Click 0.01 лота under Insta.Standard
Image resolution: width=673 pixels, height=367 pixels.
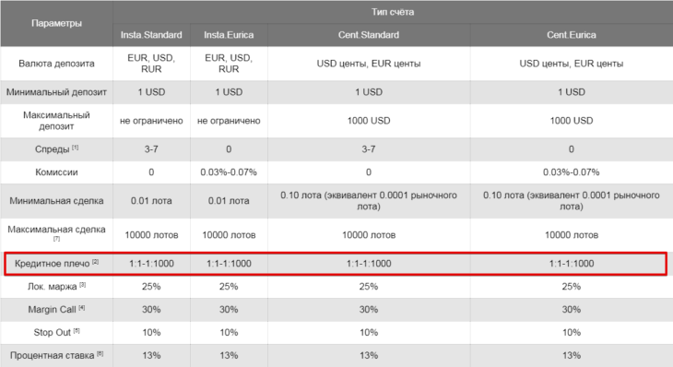151,200
